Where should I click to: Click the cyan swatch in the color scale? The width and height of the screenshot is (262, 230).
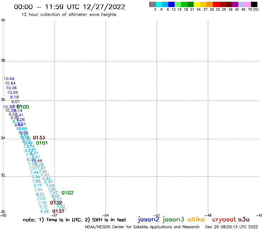[159, 4]
